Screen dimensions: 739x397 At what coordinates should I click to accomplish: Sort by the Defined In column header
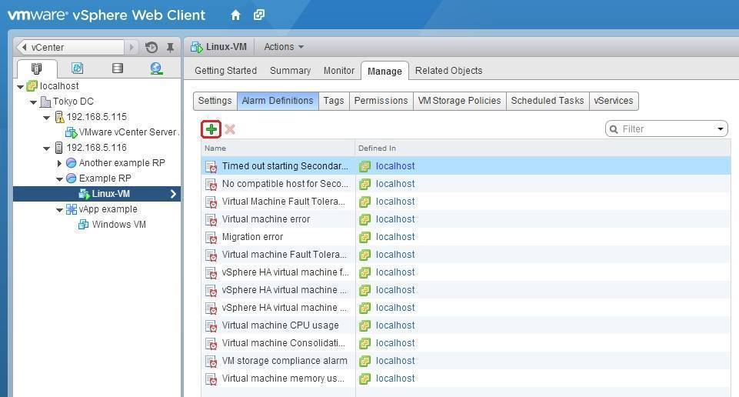[x=543, y=148]
